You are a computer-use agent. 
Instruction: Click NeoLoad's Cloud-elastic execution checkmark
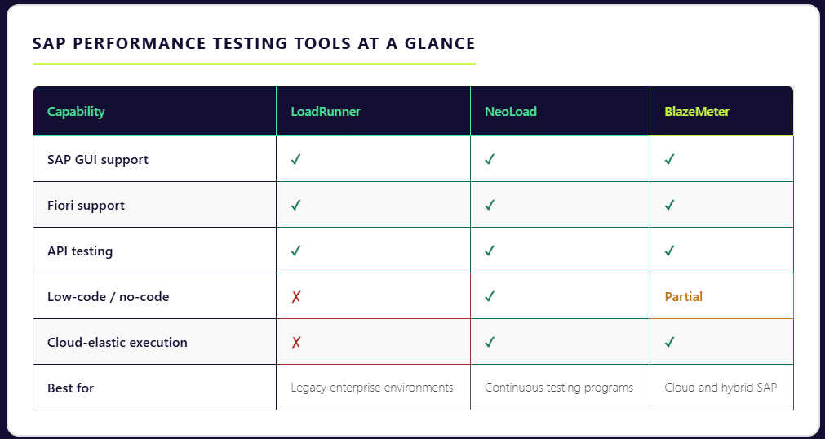click(x=490, y=342)
